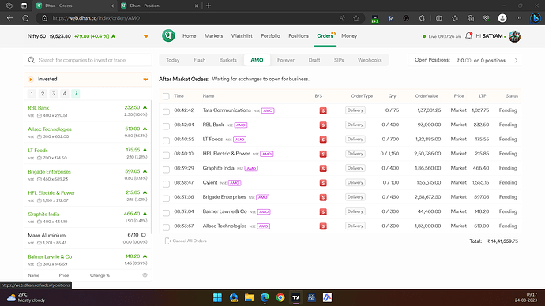Check the LT Foods order checkbox

pos(166,141)
